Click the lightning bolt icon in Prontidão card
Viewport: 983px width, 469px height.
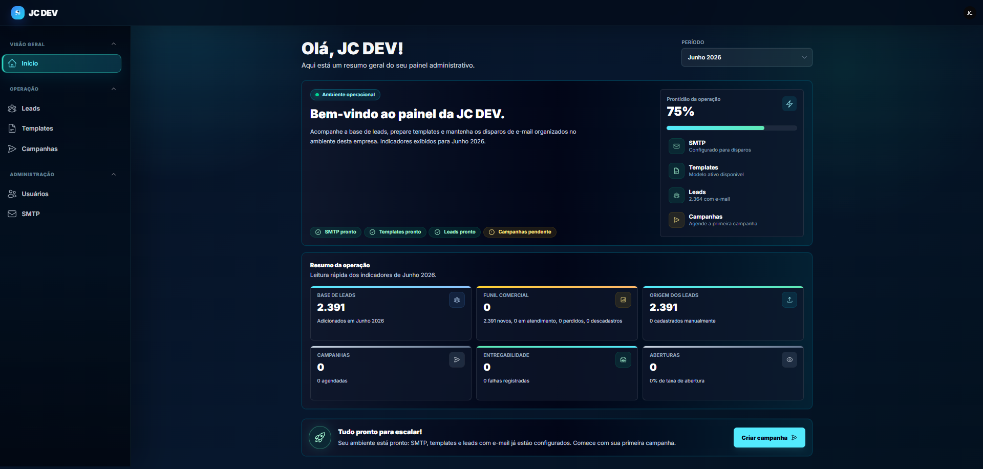pyautogui.click(x=789, y=104)
